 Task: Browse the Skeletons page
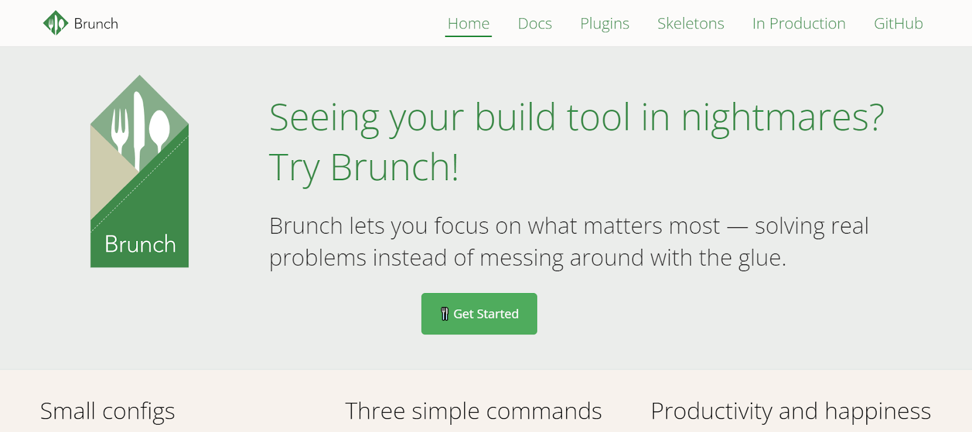tap(690, 23)
